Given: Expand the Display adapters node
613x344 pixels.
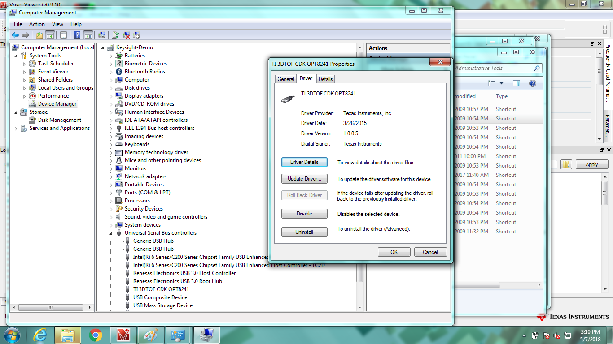Looking at the screenshot, I should tap(111, 96).
